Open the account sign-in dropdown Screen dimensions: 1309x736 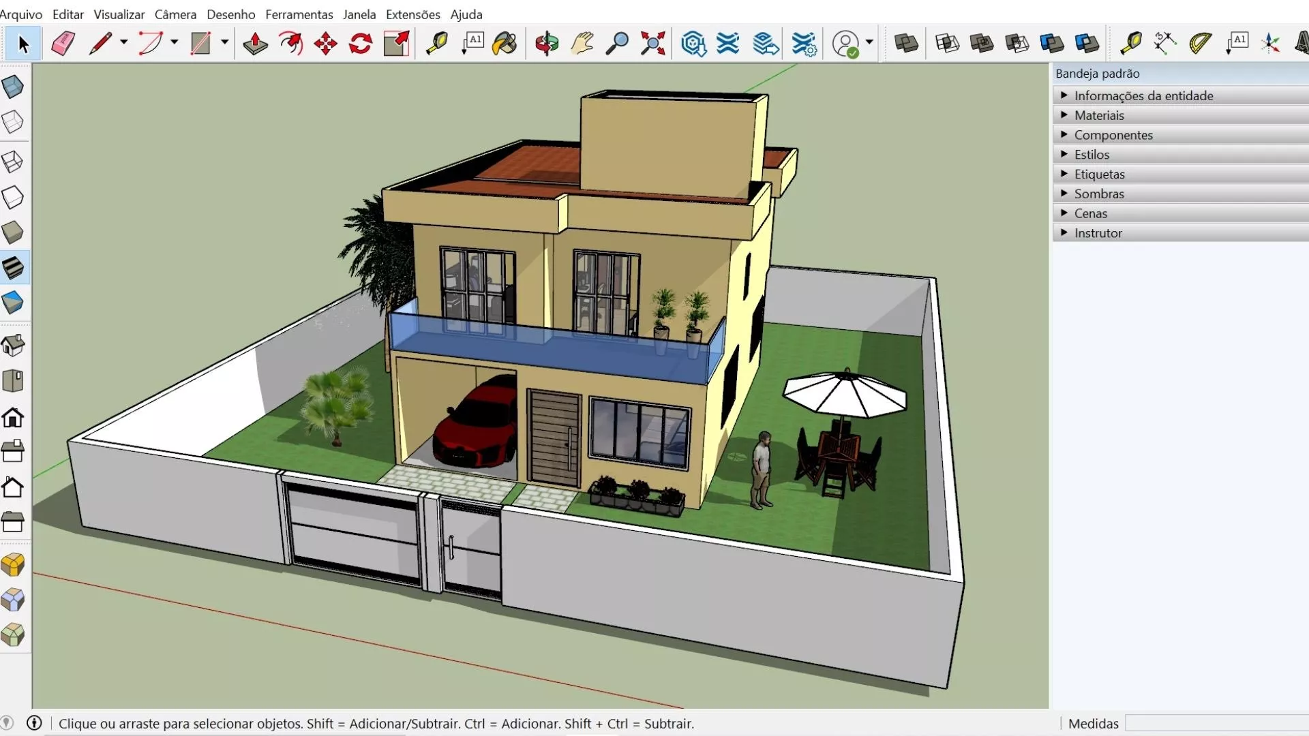(869, 42)
